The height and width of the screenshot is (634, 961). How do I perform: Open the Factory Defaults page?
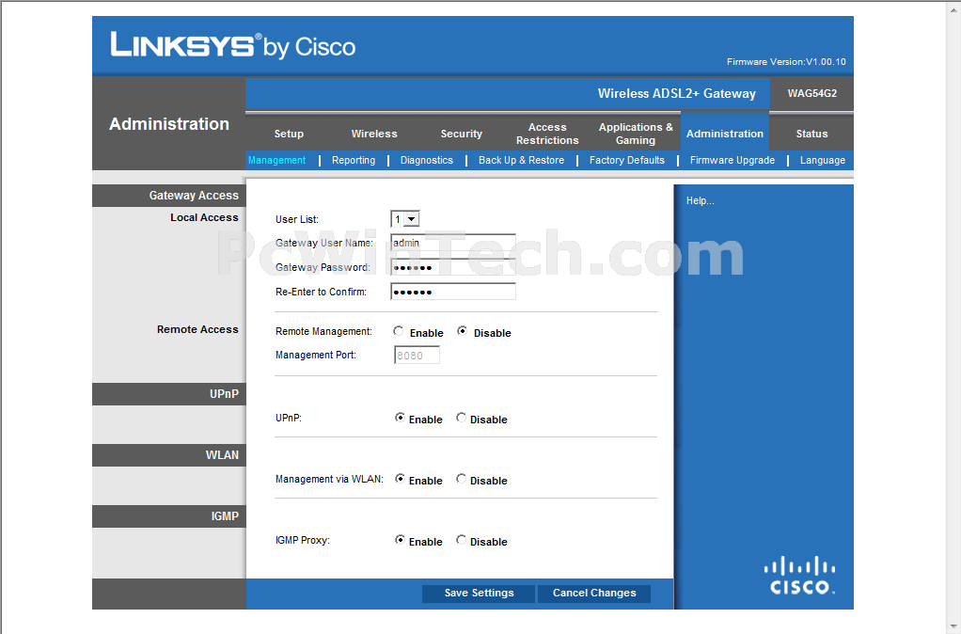(x=627, y=160)
